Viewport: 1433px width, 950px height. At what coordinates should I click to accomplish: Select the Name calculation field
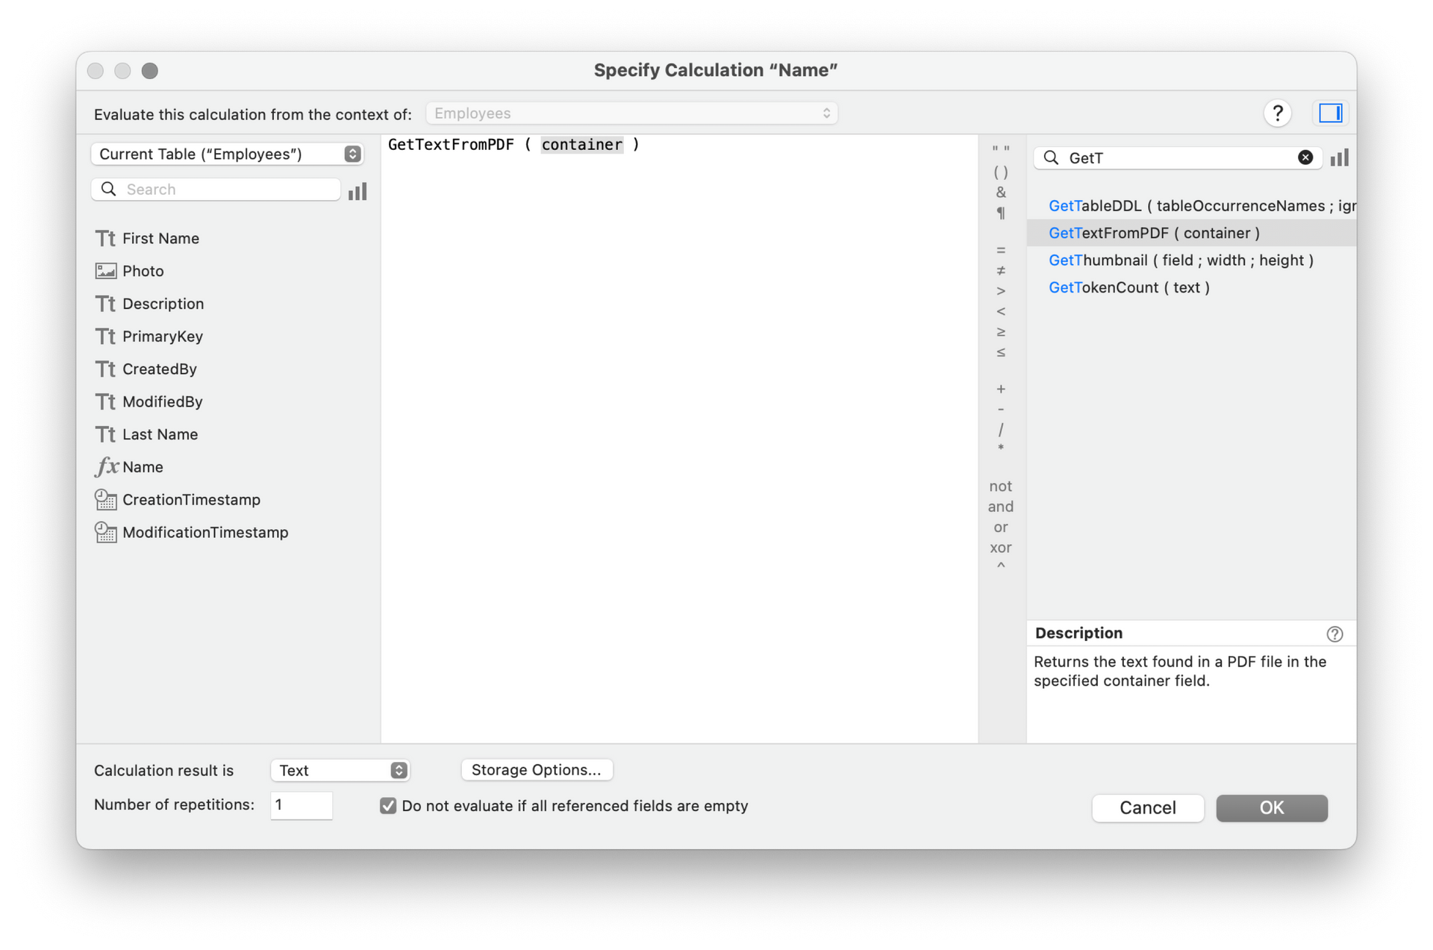[x=128, y=467]
